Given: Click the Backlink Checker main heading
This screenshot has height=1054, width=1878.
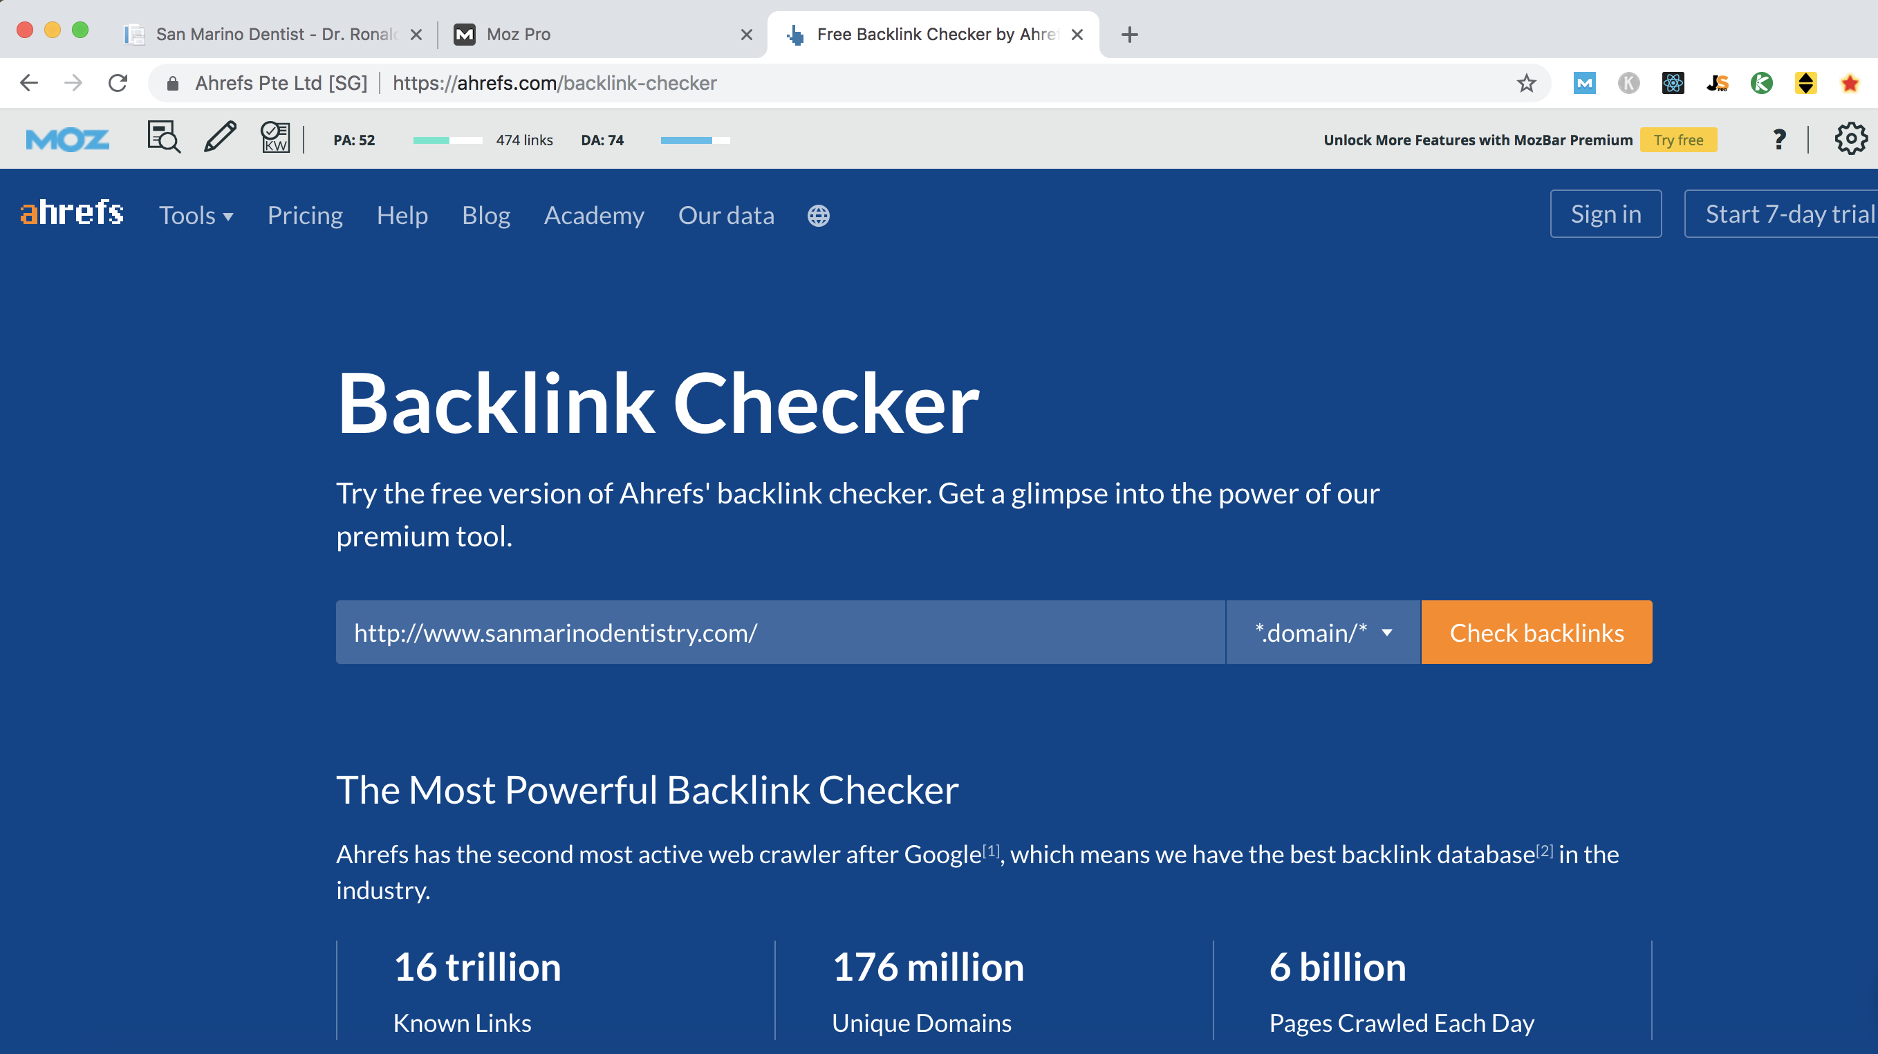Looking at the screenshot, I should tap(658, 403).
